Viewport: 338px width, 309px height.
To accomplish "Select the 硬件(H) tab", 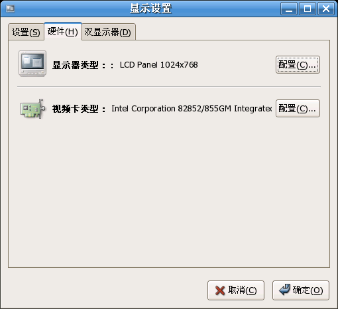I will click(63, 31).
